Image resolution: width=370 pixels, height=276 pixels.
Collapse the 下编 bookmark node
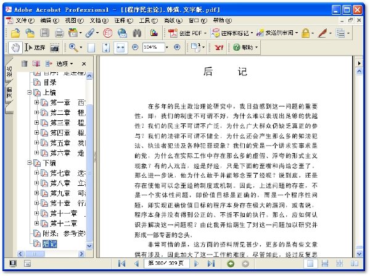coord(29,163)
